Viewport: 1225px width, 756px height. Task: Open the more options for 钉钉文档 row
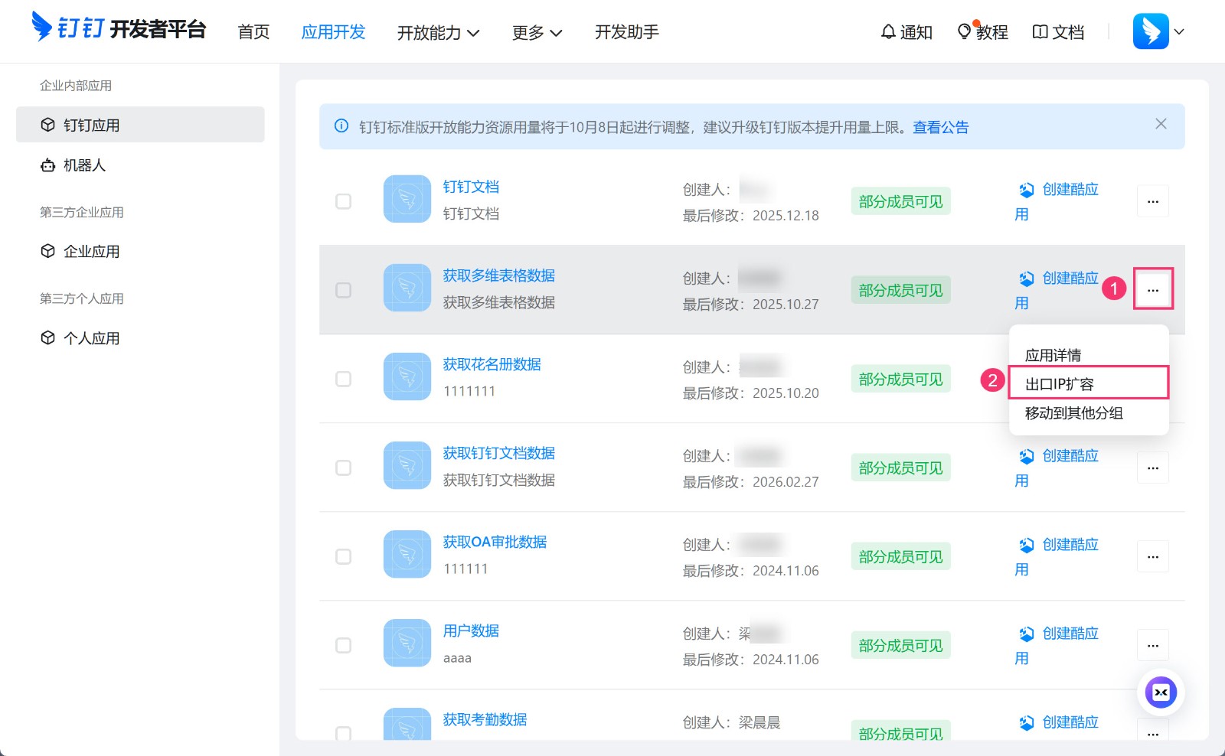point(1153,201)
